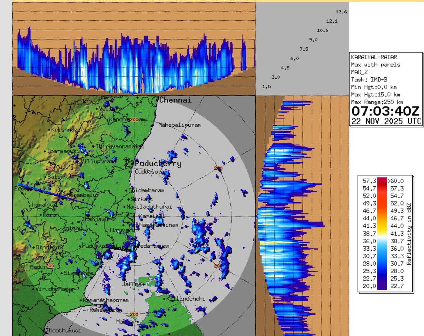This screenshot has height=336, width=424.
Task: Click the Thoothukudi label
Action: [x=64, y=331]
